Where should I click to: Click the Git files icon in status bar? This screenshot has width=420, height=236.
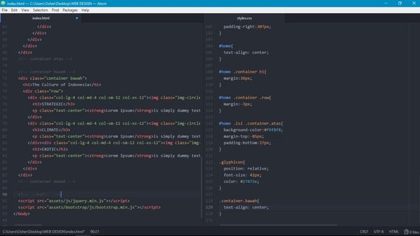pyautogui.click(x=406, y=231)
